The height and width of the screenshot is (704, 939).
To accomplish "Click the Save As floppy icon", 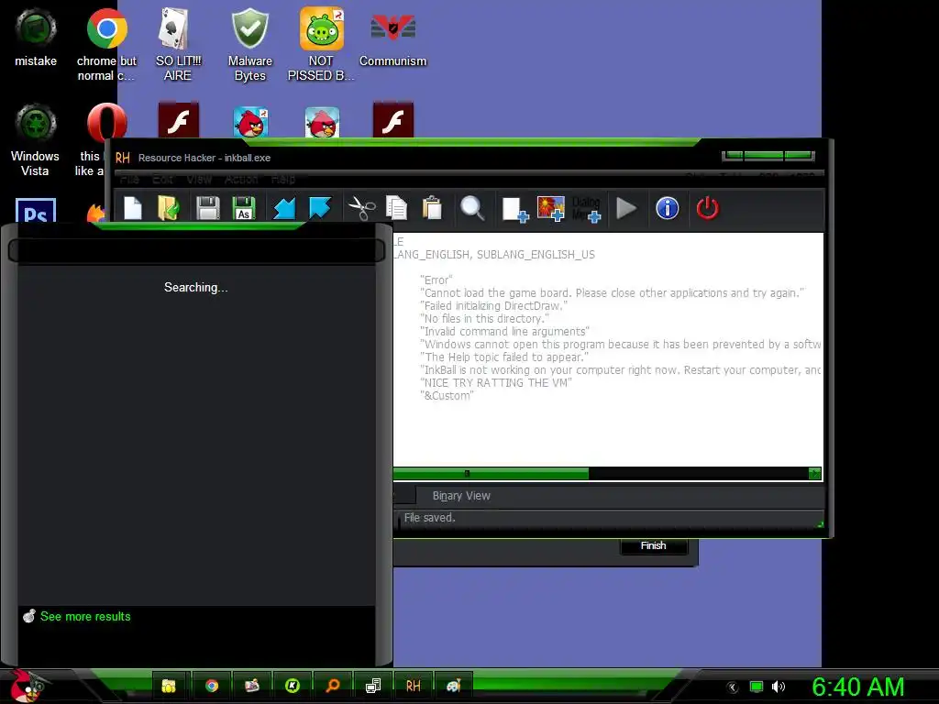I will (244, 208).
